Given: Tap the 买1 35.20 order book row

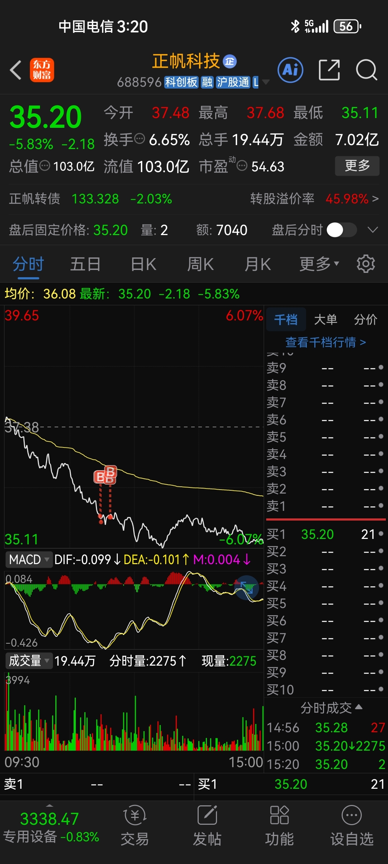Looking at the screenshot, I should point(325,534).
